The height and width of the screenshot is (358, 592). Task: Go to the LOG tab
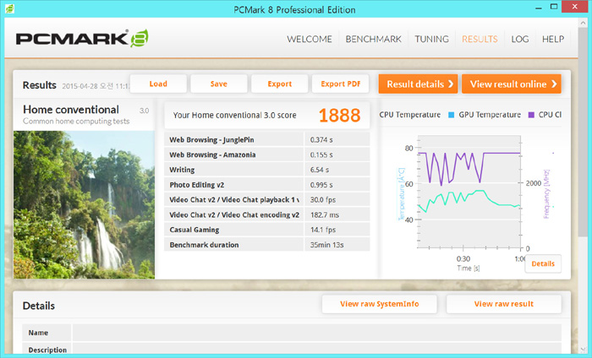[520, 39]
